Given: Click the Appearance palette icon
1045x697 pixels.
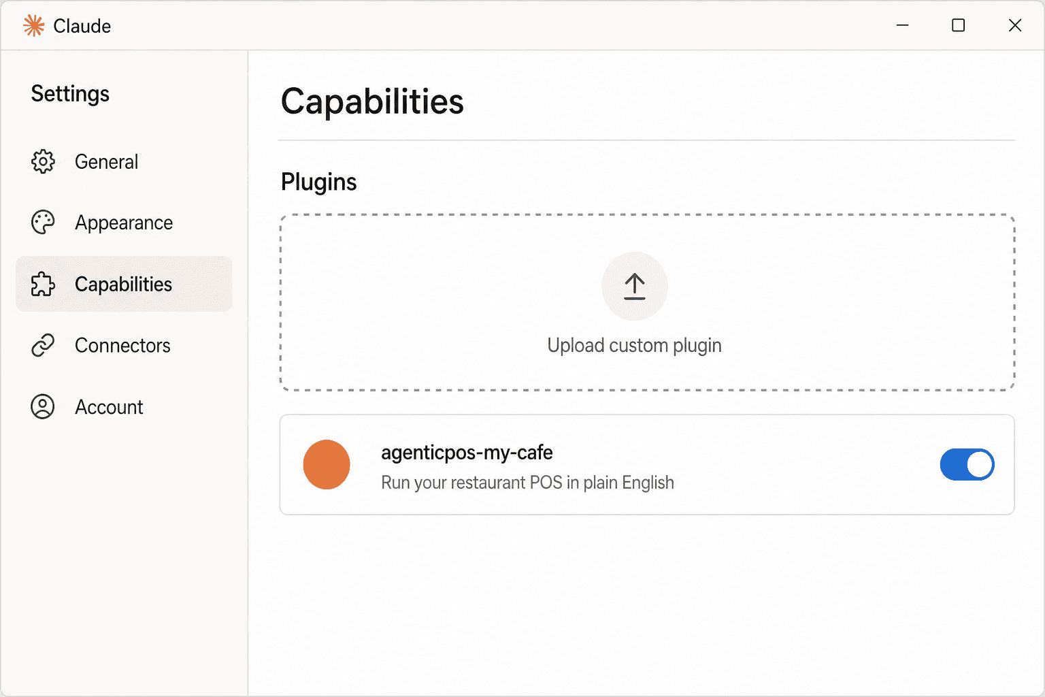Looking at the screenshot, I should 43,223.
